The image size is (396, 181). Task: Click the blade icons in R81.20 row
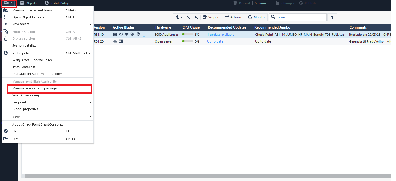point(118,41)
